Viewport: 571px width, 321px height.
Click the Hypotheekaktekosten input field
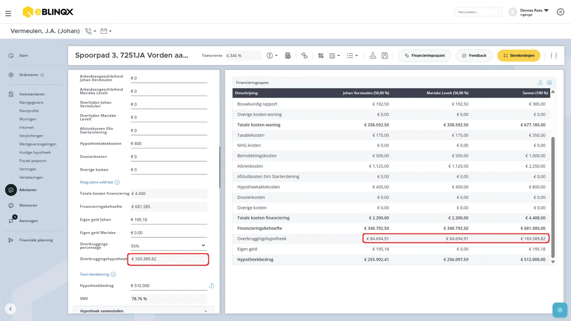(169, 144)
